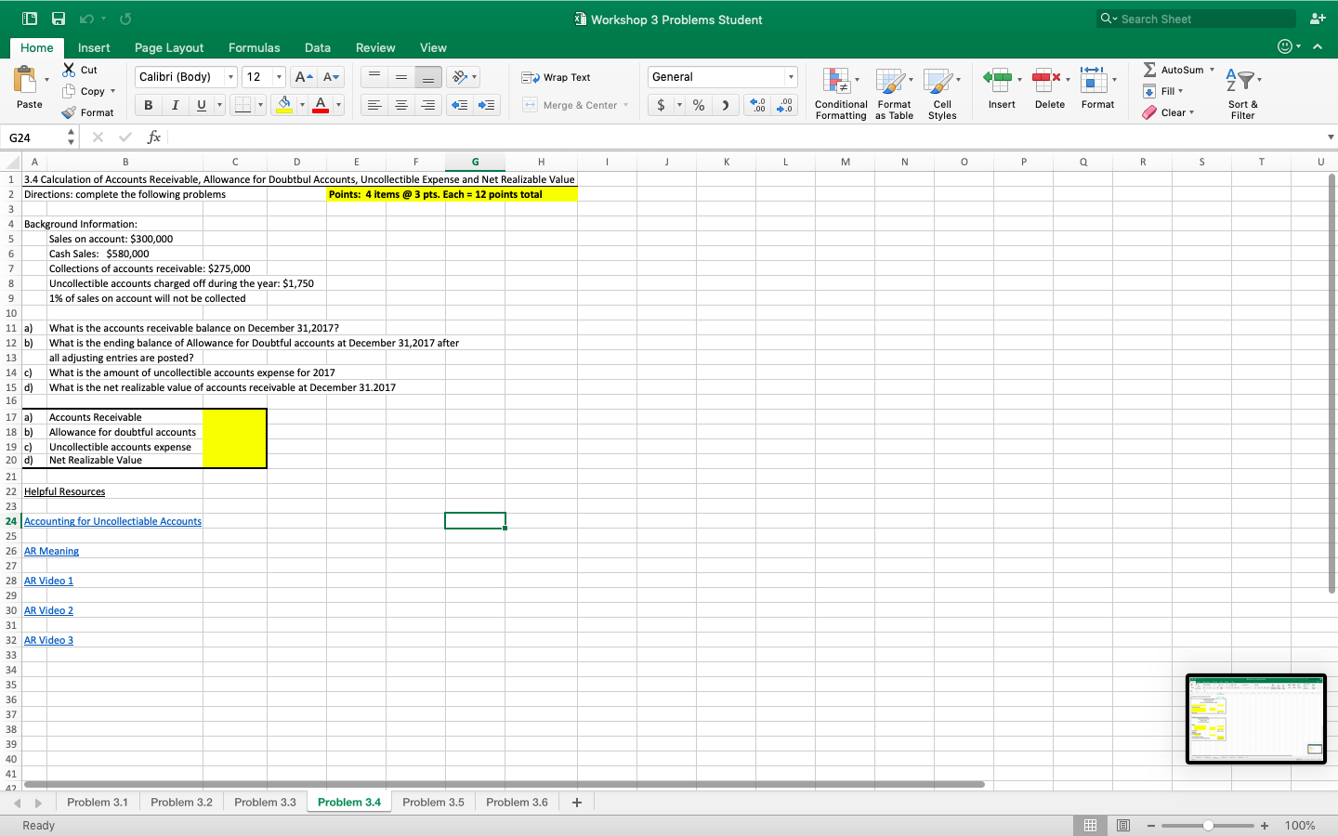The height and width of the screenshot is (836, 1338).
Task: Expand the Fill Color dropdown arrow
Action: pos(302,105)
